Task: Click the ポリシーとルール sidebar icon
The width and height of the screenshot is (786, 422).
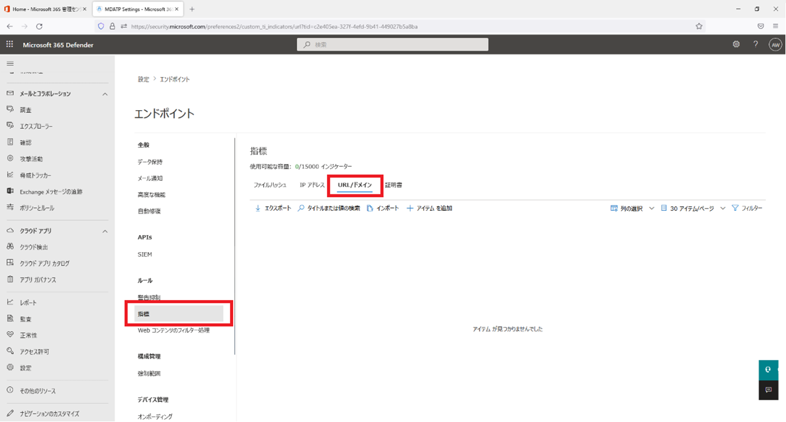Action: point(10,208)
